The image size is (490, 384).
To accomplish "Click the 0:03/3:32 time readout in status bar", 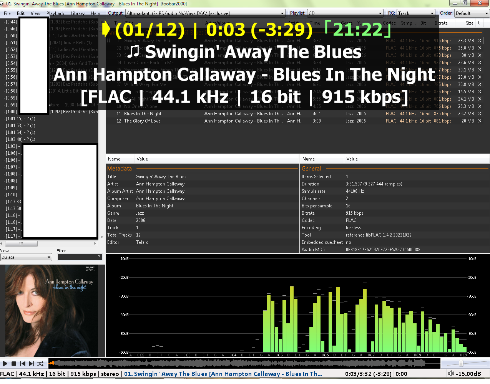I will coord(368,374).
